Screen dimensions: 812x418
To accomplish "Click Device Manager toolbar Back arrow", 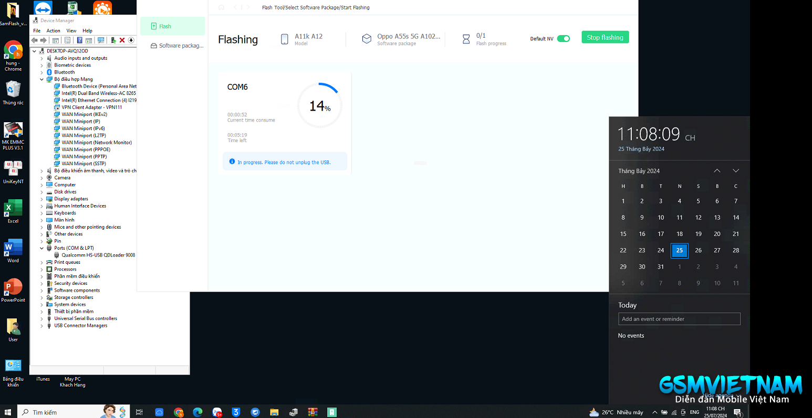I will tap(35, 40).
